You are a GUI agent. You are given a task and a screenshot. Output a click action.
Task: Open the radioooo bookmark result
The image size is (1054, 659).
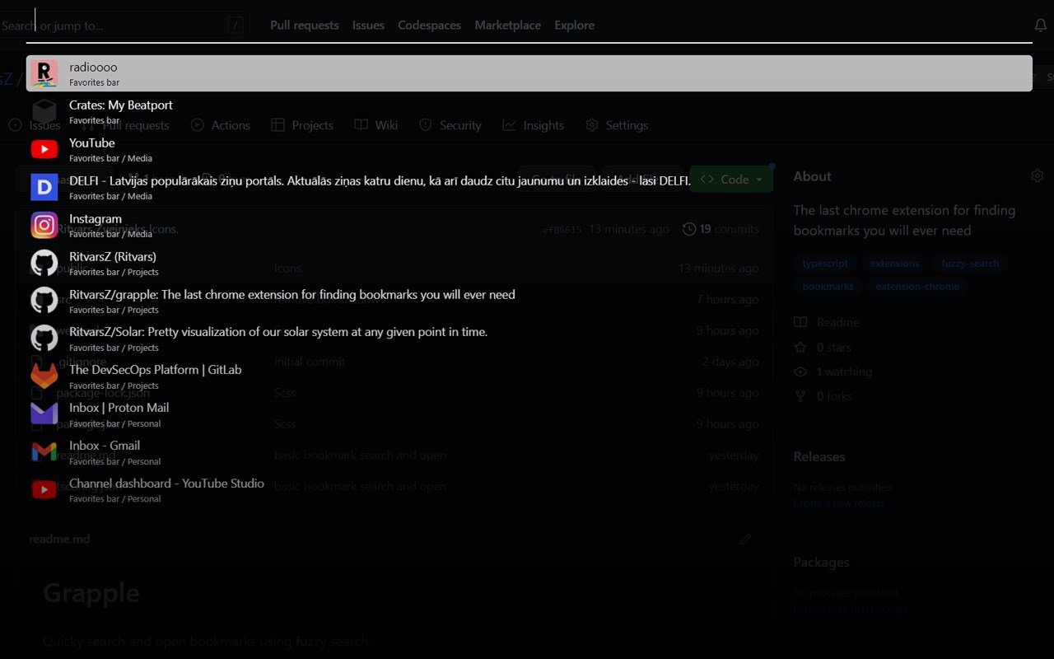pyautogui.click(x=529, y=73)
